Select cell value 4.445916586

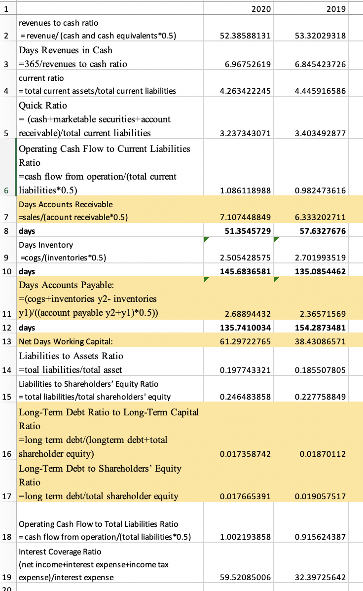coord(311,83)
